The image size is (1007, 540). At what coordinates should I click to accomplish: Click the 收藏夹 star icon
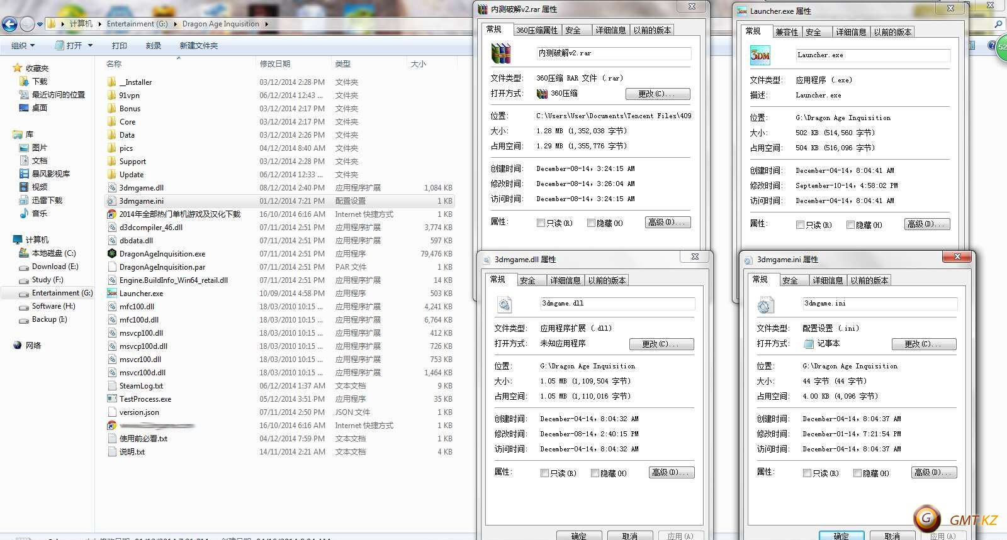click(18, 68)
